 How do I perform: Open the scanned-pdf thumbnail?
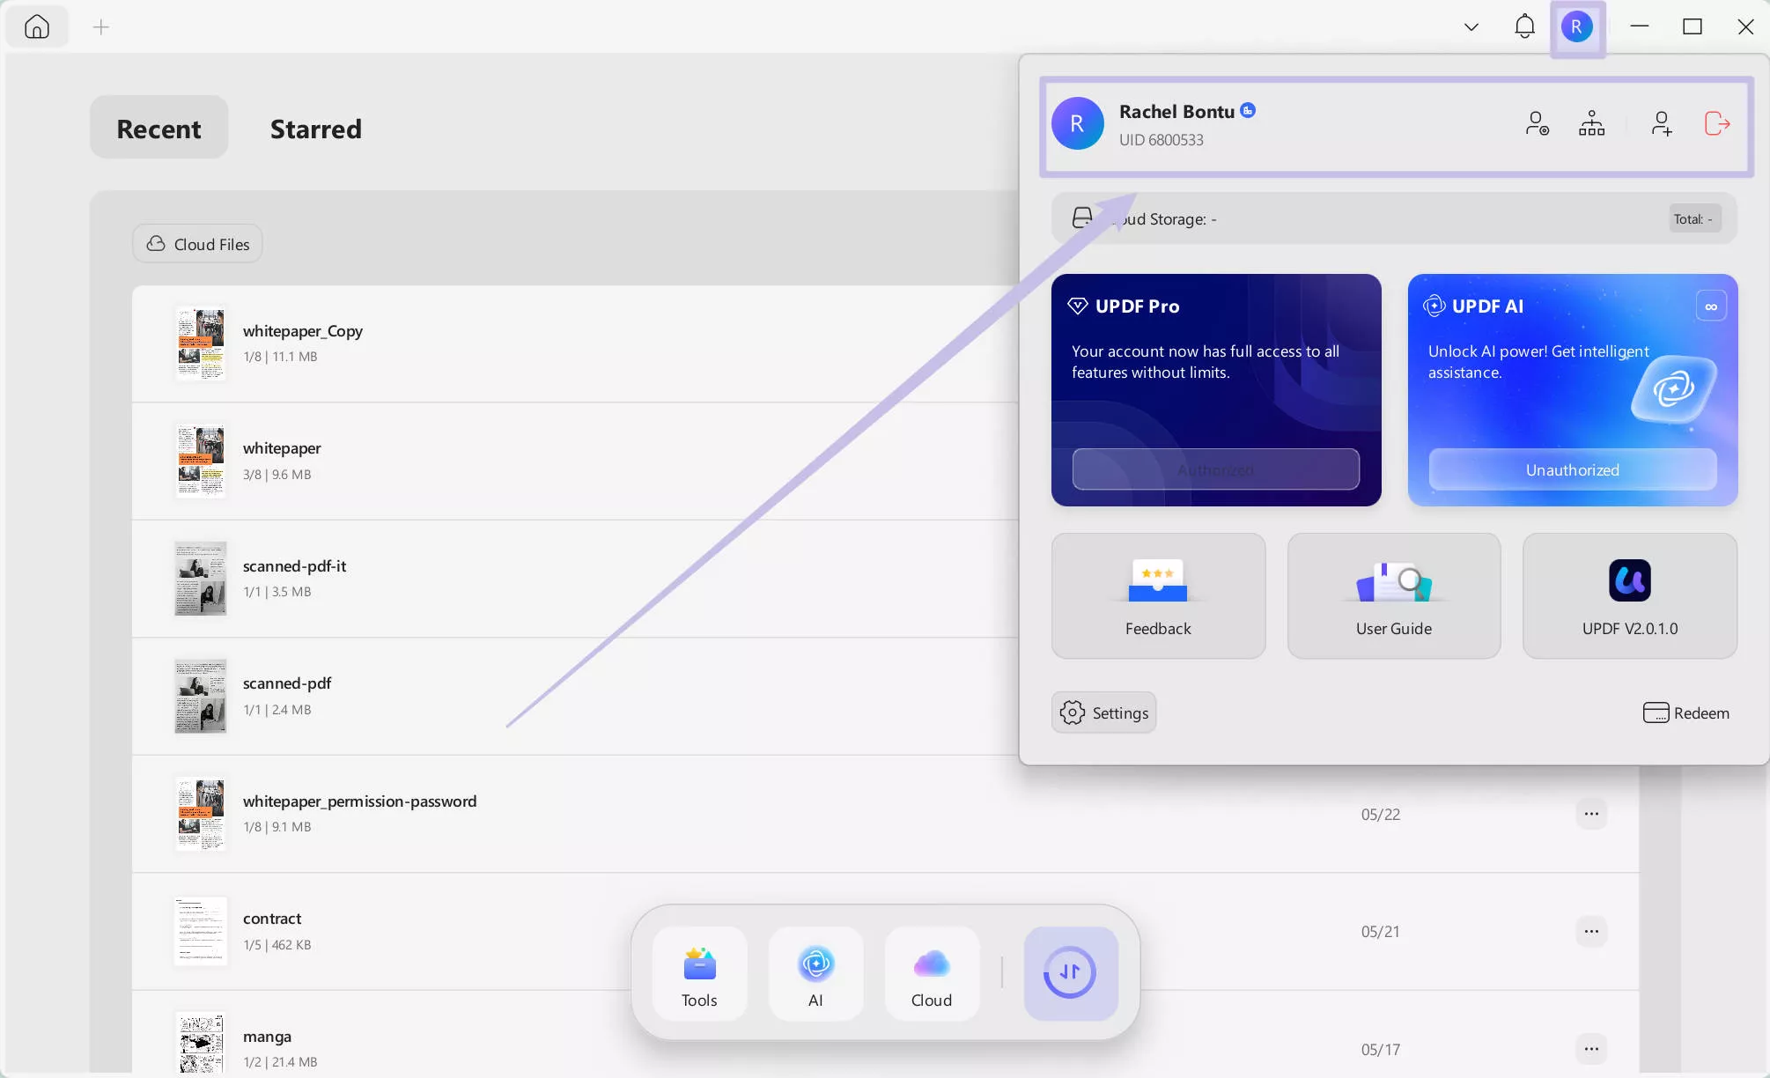click(201, 696)
